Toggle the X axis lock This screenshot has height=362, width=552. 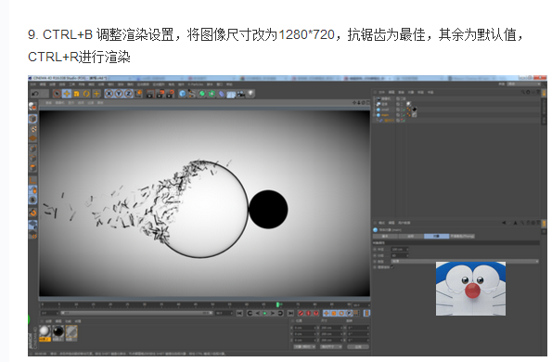(x=109, y=94)
